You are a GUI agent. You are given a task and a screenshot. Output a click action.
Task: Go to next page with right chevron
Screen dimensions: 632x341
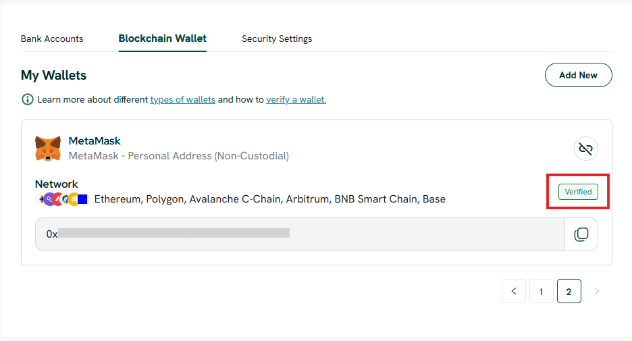coord(597,291)
